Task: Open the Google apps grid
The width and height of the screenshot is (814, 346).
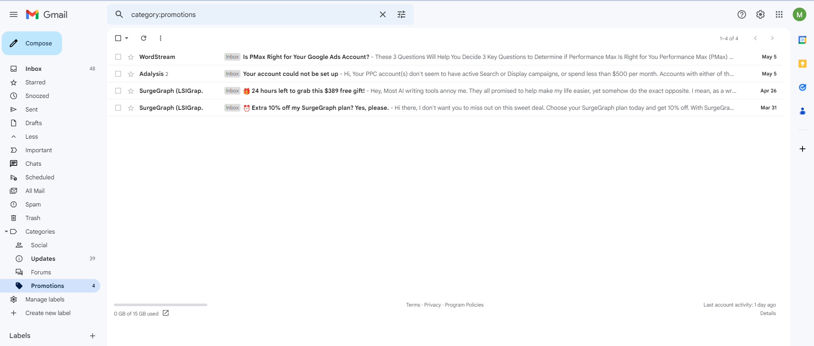Action: pyautogui.click(x=779, y=14)
